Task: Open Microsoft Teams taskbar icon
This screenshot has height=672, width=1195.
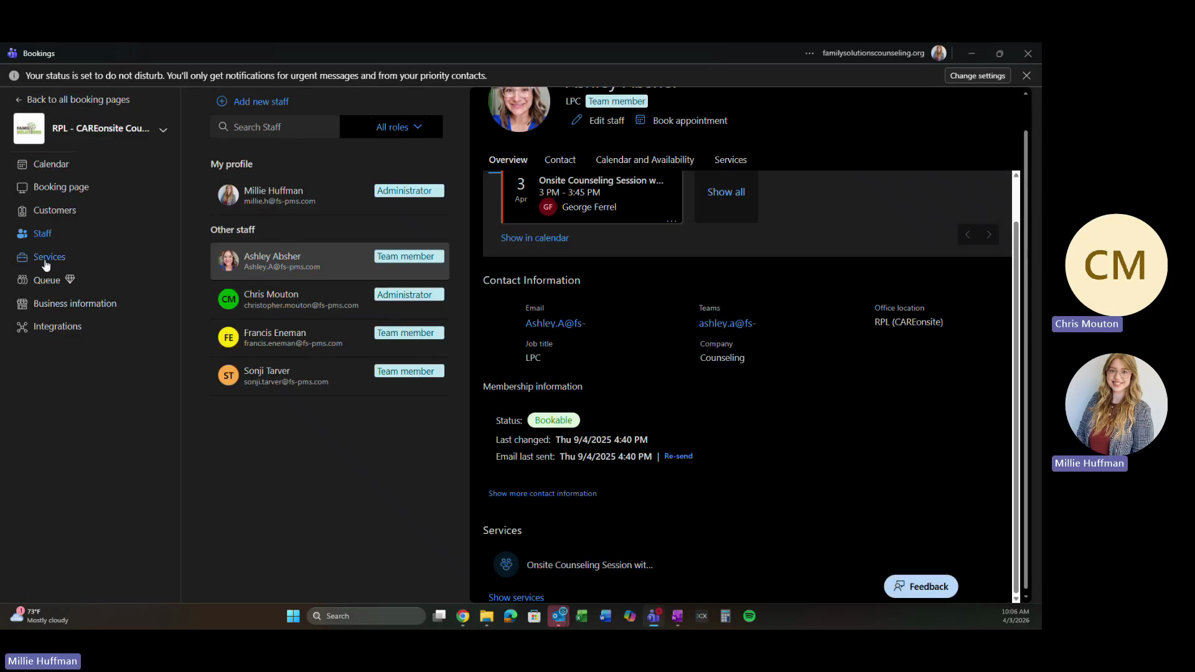Action: (654, 616)
